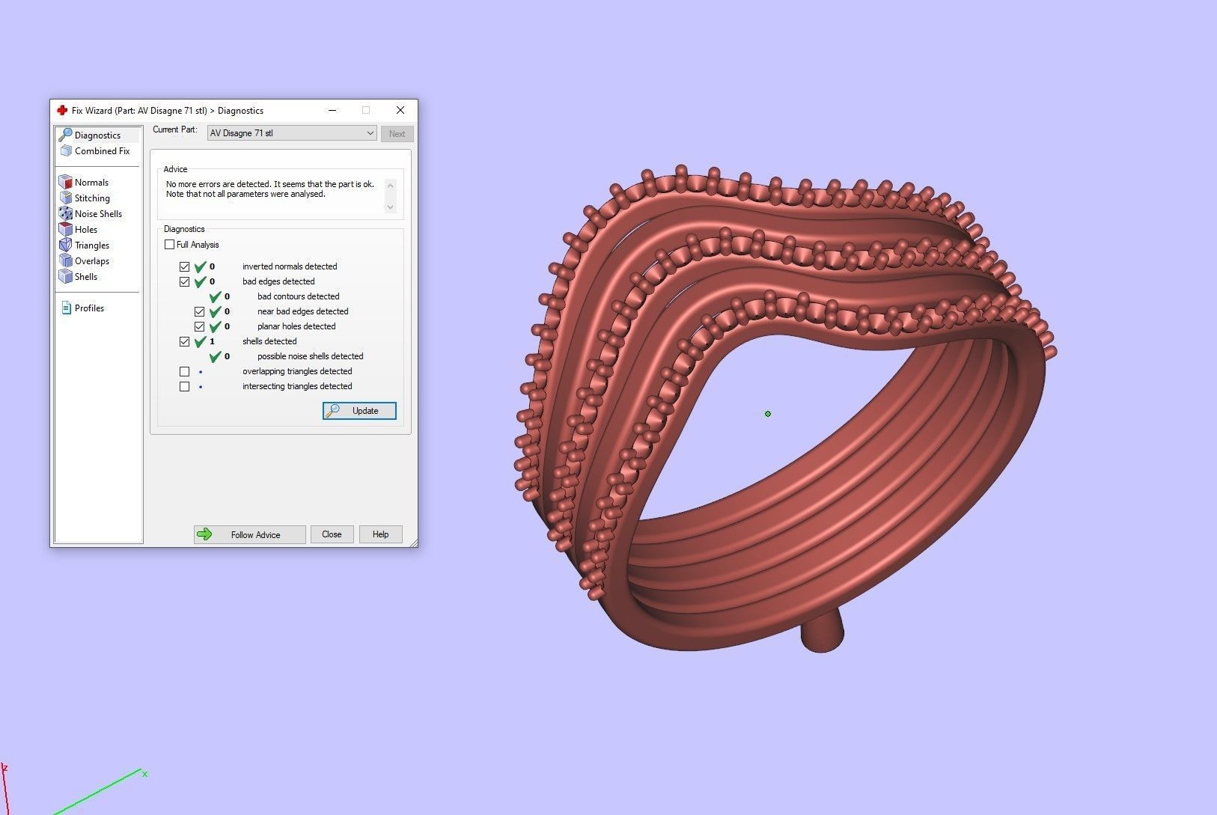Viewport: 1217px width, 815px height.
Task: Select Profiles in the sidebar
Action: coord(89,308)
